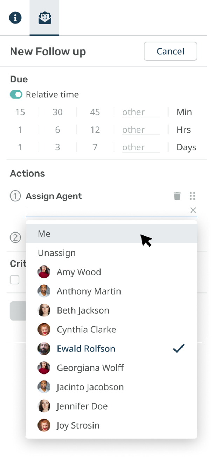This screenshot has width=213, height=458.
Task: Clear the agent search field with X
Action: point(193,210)
